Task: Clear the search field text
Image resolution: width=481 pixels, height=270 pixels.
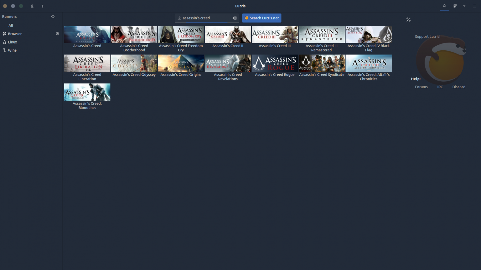Action: tap(235, 18)
